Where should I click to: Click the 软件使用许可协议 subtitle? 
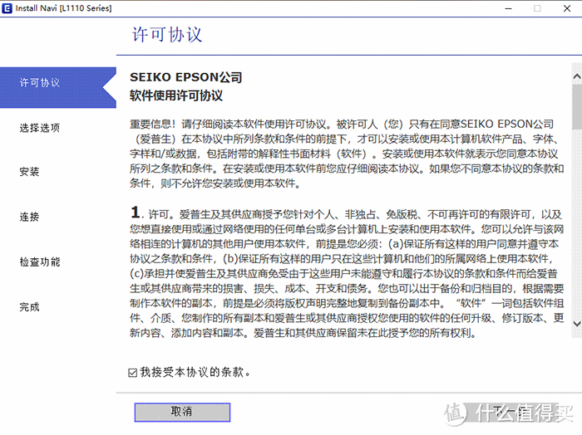[176, 95]
